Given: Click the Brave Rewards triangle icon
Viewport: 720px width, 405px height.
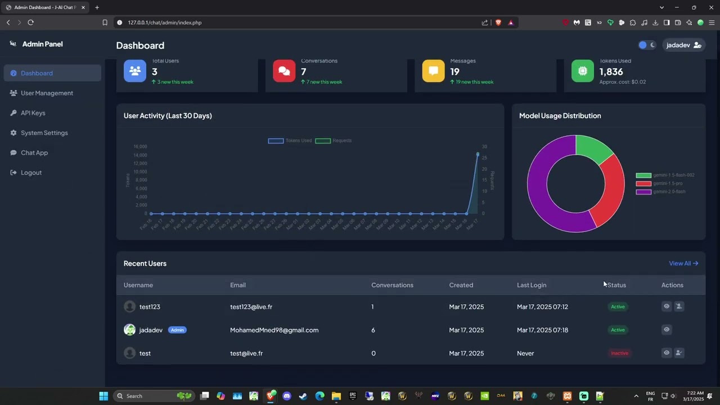Looking at the screenshot, I should (511, 22).
